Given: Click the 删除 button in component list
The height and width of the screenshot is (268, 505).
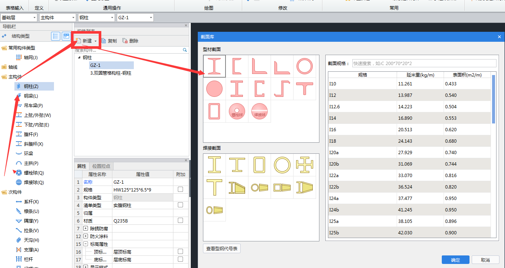Looking at the screenshot, I should click(131, 41).
